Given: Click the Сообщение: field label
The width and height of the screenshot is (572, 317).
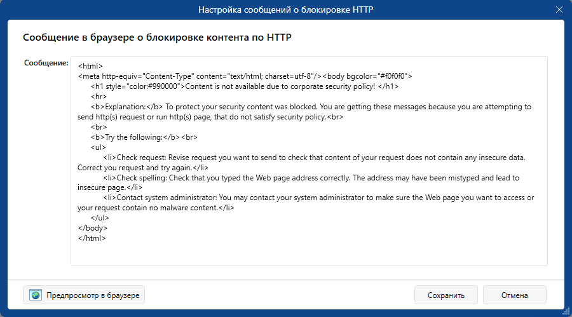Looking at the screenshot, I should 46,63.
